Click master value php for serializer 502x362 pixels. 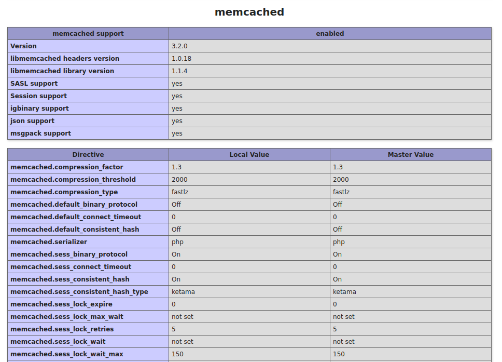(339, 242)
